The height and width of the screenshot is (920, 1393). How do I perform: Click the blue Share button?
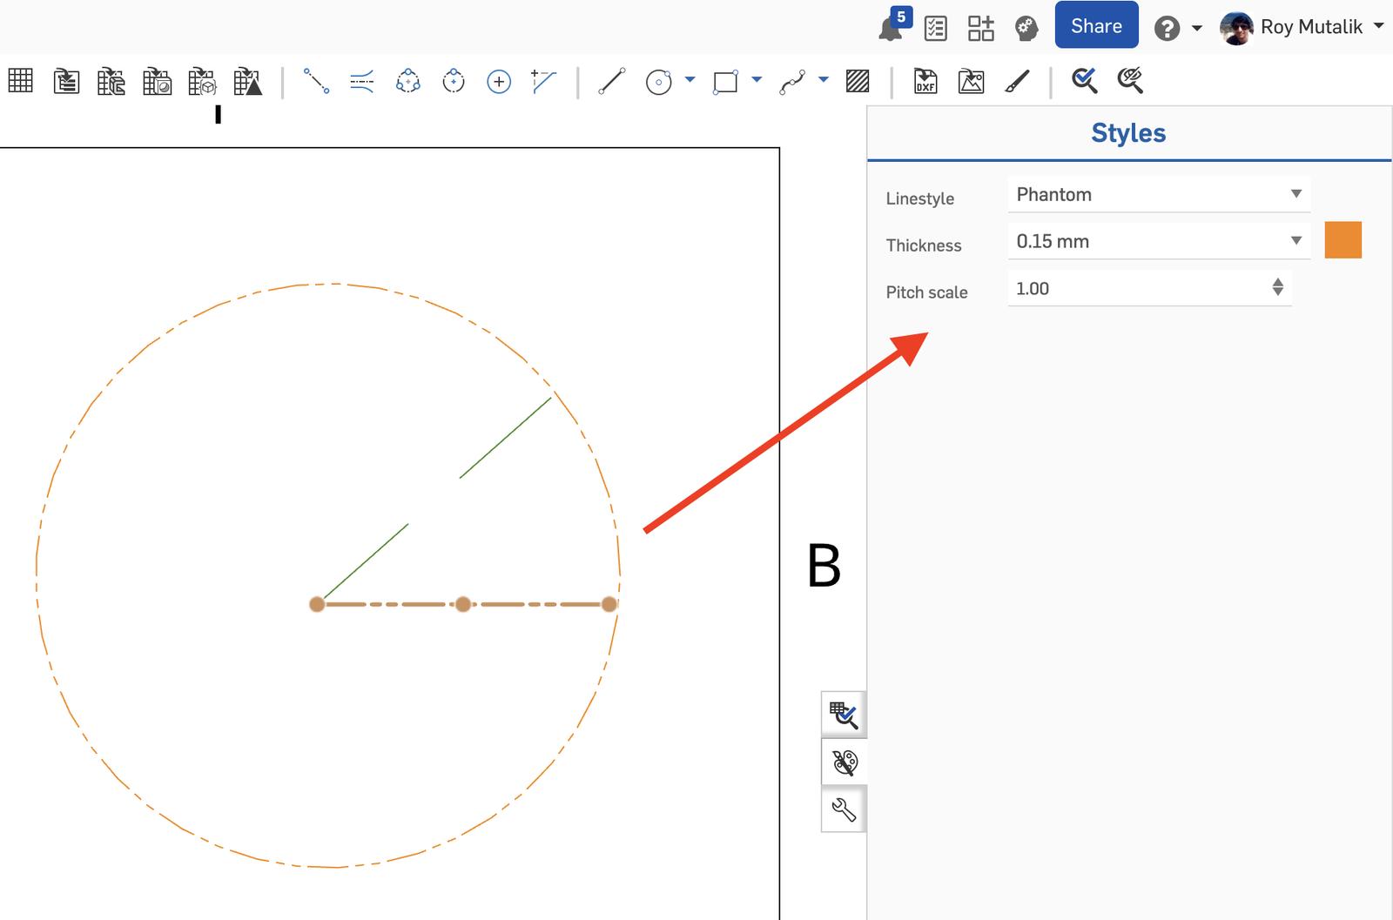pos(1096,26)
